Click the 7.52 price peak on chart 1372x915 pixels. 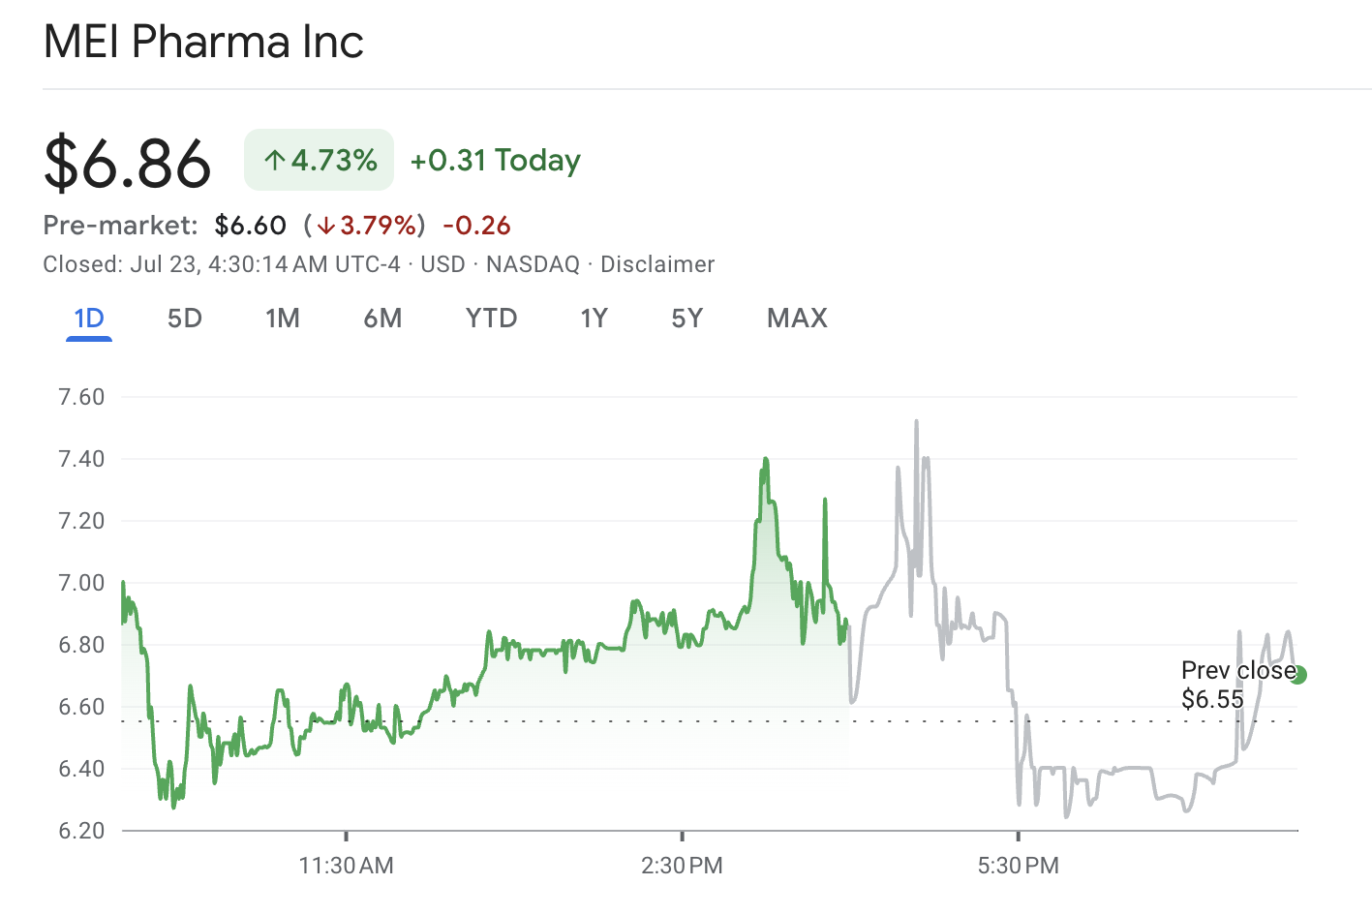(916, 422)
